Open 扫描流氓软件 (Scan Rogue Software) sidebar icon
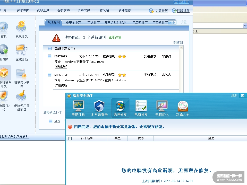Screen dimensions: 247x185 click(22, 74)
